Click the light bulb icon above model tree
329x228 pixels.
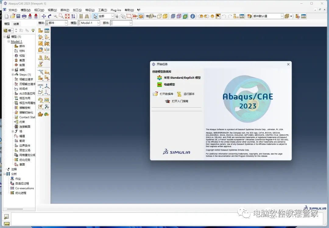click(x=33, y=31)
